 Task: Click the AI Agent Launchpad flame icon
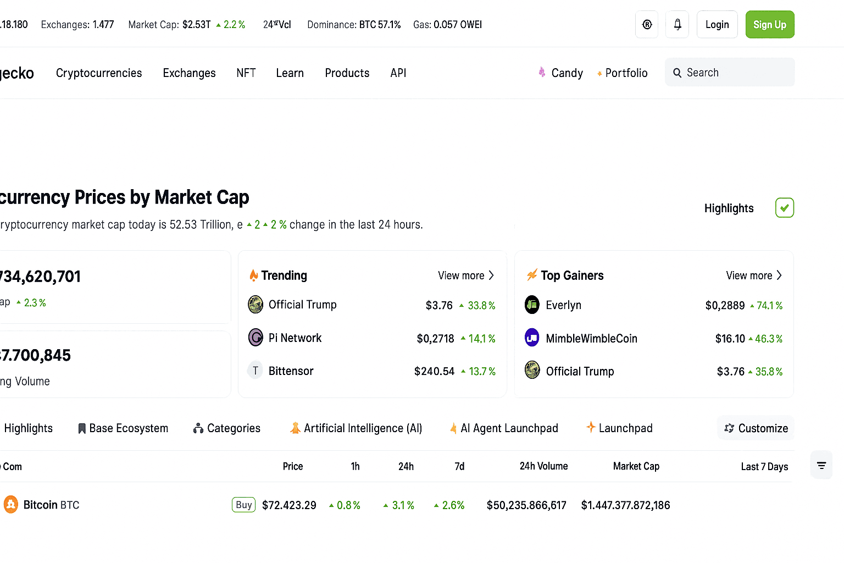pyautogui.click(x=453, y=428)
